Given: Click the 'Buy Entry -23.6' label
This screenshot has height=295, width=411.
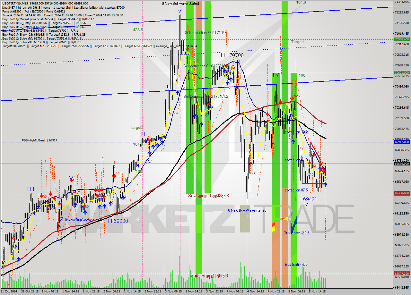Looking at the screenshot, I should point(296,233).
